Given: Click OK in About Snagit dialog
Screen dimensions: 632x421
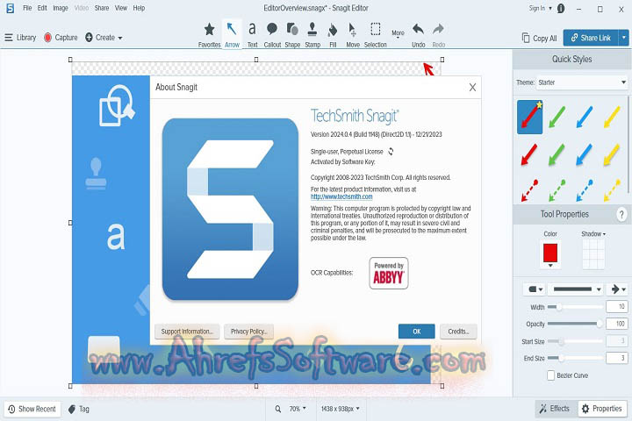Looking at the screenshot, I should (x=416, y=332).
